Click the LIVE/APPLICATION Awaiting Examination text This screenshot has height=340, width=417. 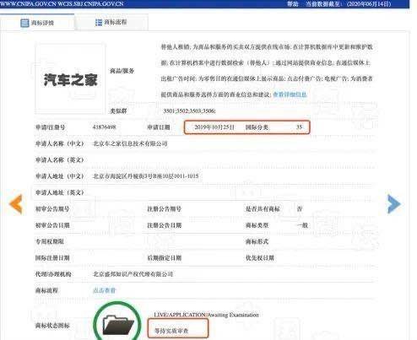206,315
